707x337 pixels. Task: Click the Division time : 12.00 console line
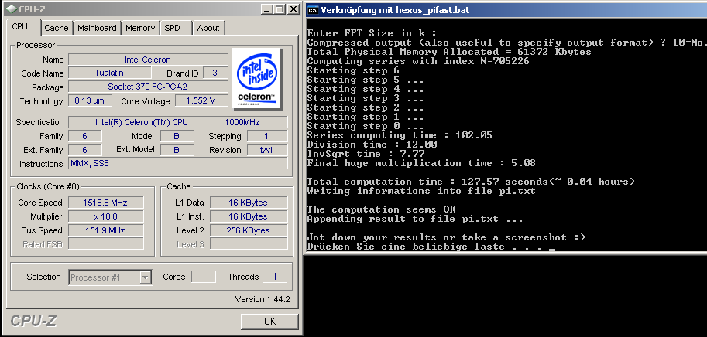click(x=372, y=145)
